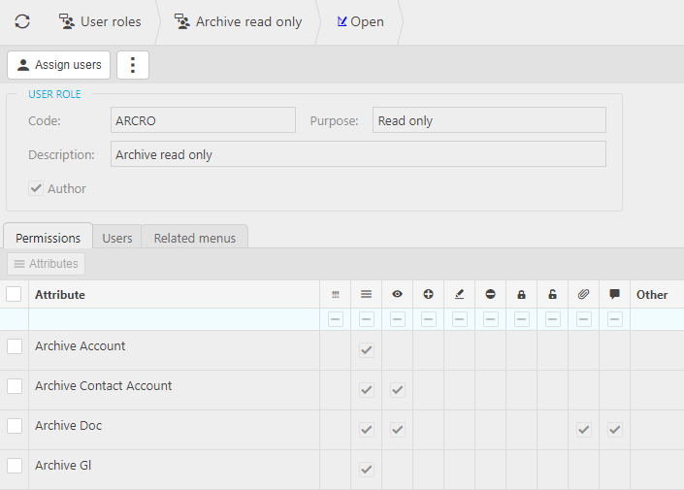This screenshot has height=490, width=684.
Task: Open the three-dot more actions menu
Action: (x=133, y=65)
